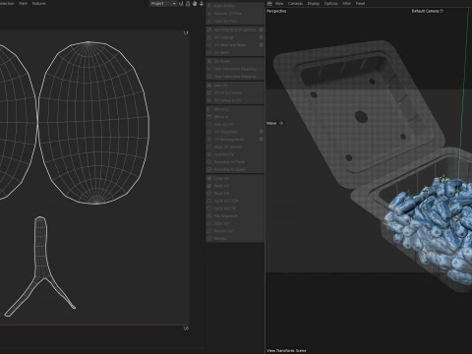This screenshot has height=354, width=472.
Task: Open UV Rectangularize settings gear
Action: pyautogui.click(x=261, y=140)
